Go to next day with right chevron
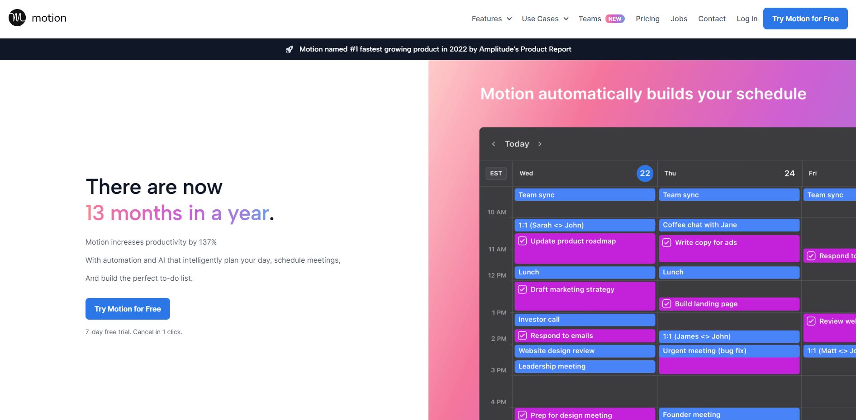856x420 pixels. tap(540, 144)
